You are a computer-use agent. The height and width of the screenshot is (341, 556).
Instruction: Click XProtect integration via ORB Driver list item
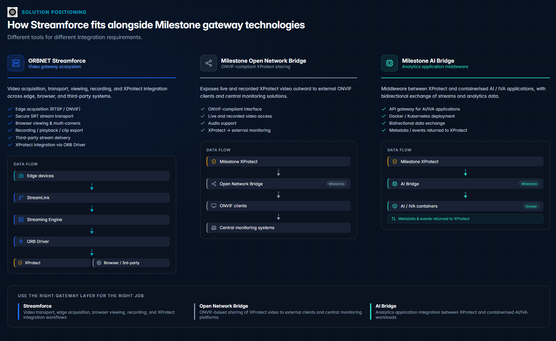click(51, 145)
